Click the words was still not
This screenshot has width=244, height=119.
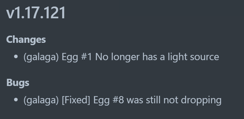(152, 100)
